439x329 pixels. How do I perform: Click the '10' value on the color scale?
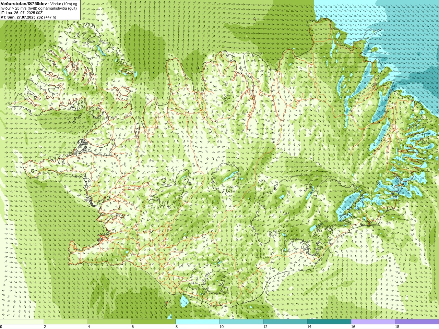(222, 327)
